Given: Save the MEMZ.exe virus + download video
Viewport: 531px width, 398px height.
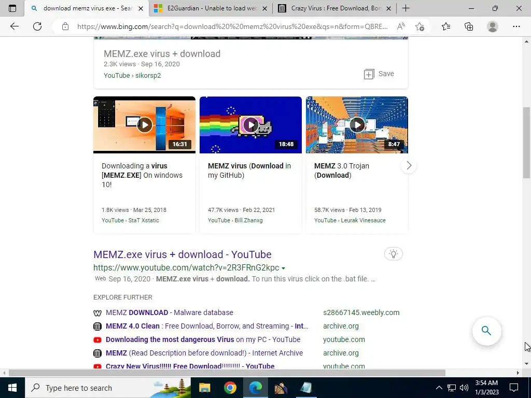Looking at the screenshot, I should coord(379,74).
